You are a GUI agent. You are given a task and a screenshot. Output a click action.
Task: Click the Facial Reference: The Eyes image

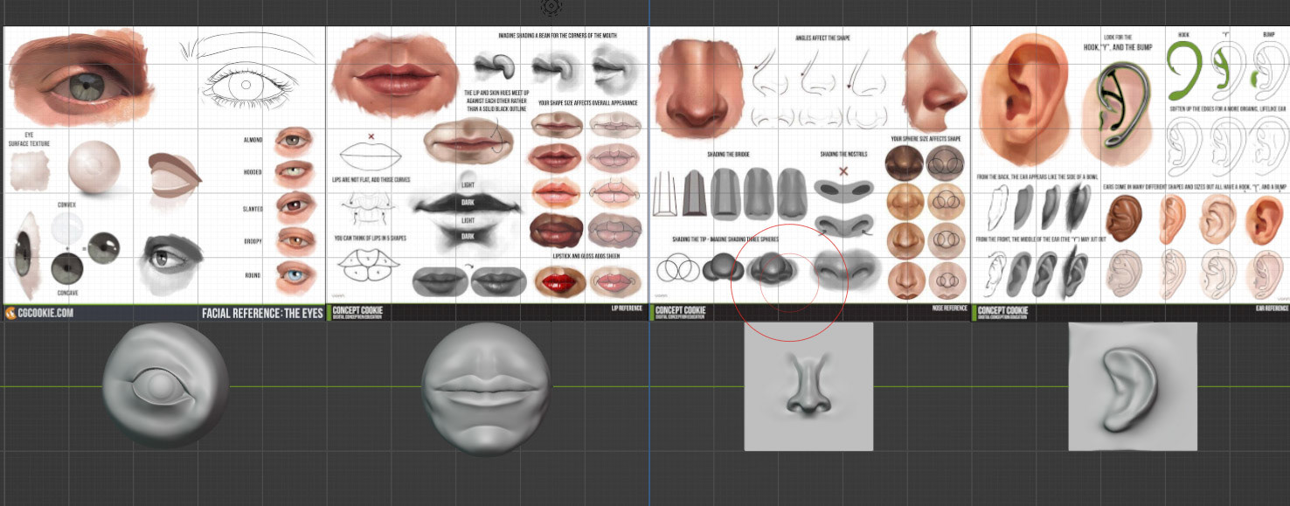pos(164,173)
